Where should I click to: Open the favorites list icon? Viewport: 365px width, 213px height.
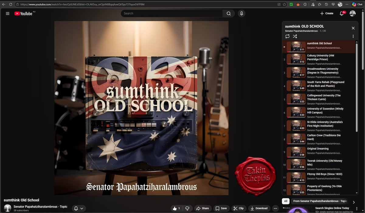319,5
